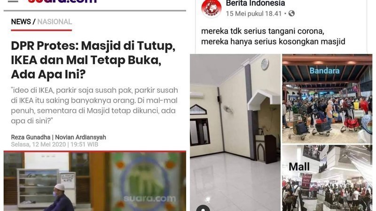Viewport: 376px width, 211px height.
Task: Open the NEWS breadcrumb section
Action: pos(21,22)
